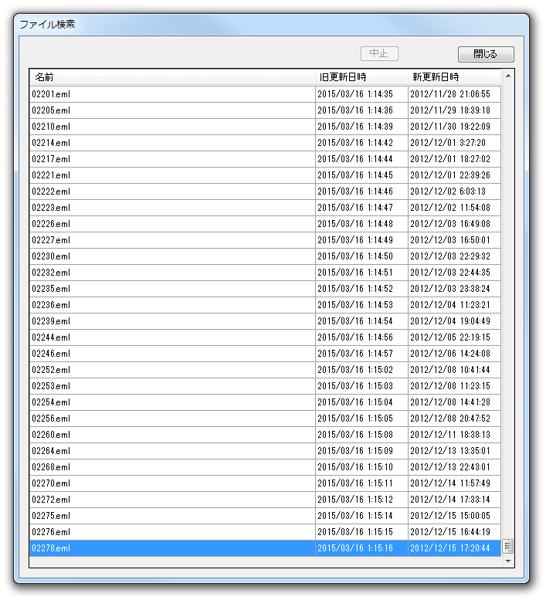Select the file 02275.eml

(265, 516)
